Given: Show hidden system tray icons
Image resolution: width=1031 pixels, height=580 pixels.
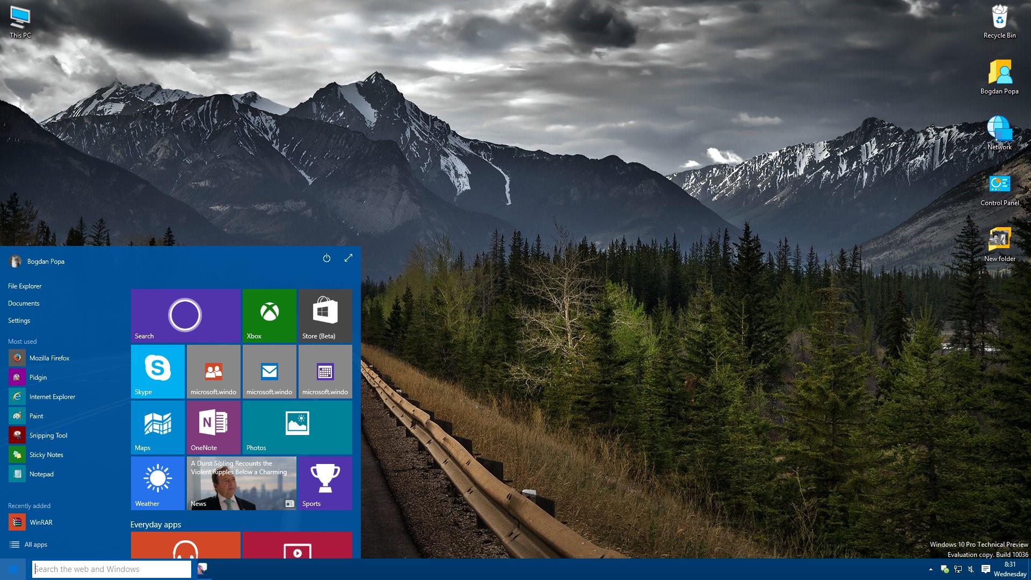Looking at the screenshot, I should [x=931, y=569].
